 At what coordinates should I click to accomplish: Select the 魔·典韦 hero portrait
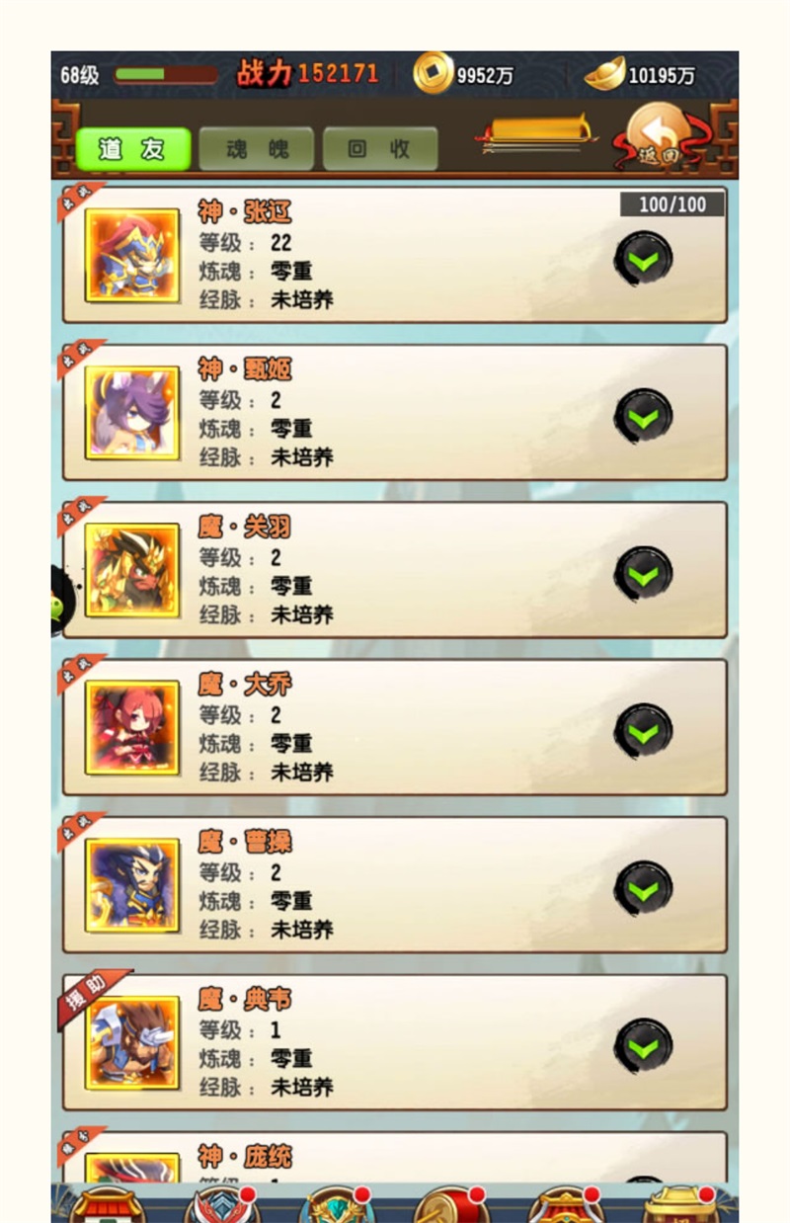coord(132,1042)
